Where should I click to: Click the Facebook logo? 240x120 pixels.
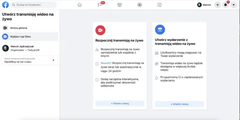tap(5, 5)
